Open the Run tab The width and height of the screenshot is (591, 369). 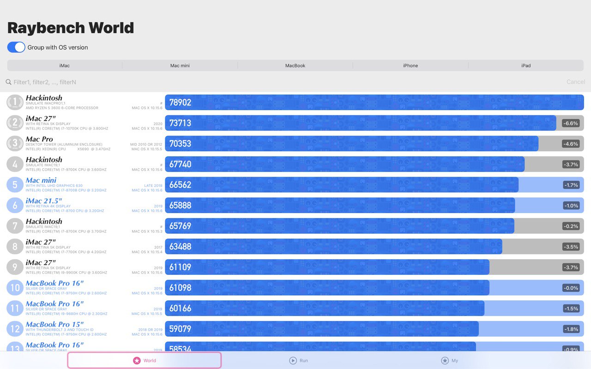coord(298,360)
